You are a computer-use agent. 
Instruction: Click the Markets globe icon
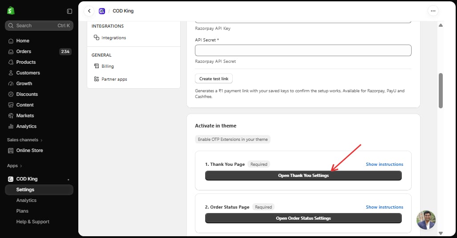pos(11,116)
